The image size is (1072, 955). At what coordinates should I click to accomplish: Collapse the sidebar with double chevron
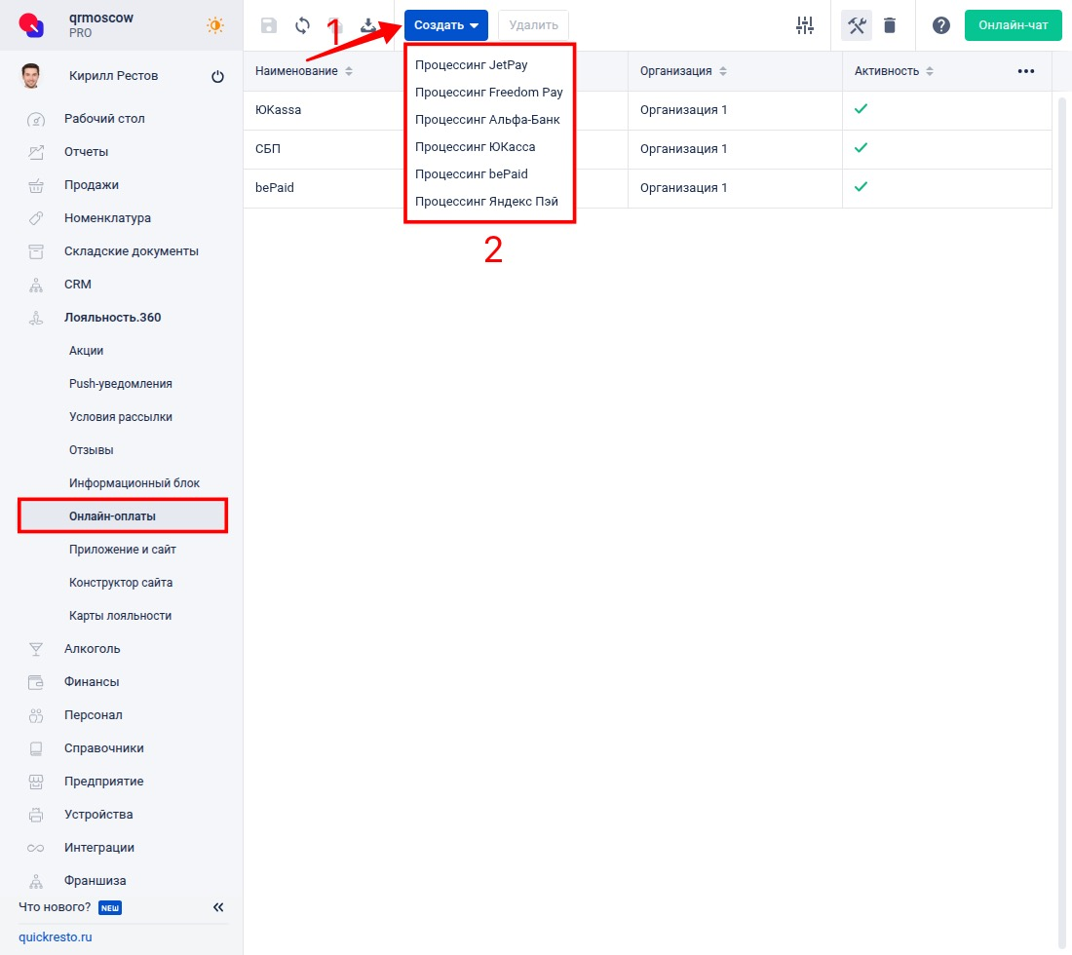coord(218,907)
